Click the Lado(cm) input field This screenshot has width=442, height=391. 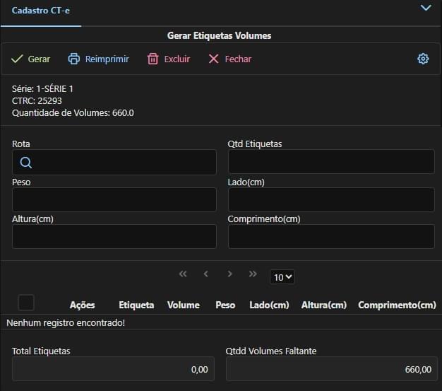click(330, 200)
